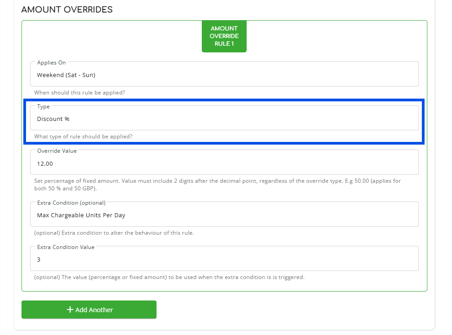This screenshot has width=452, height=335.
Task: Open the Applies On dropdown
Action: pos(224,74)
